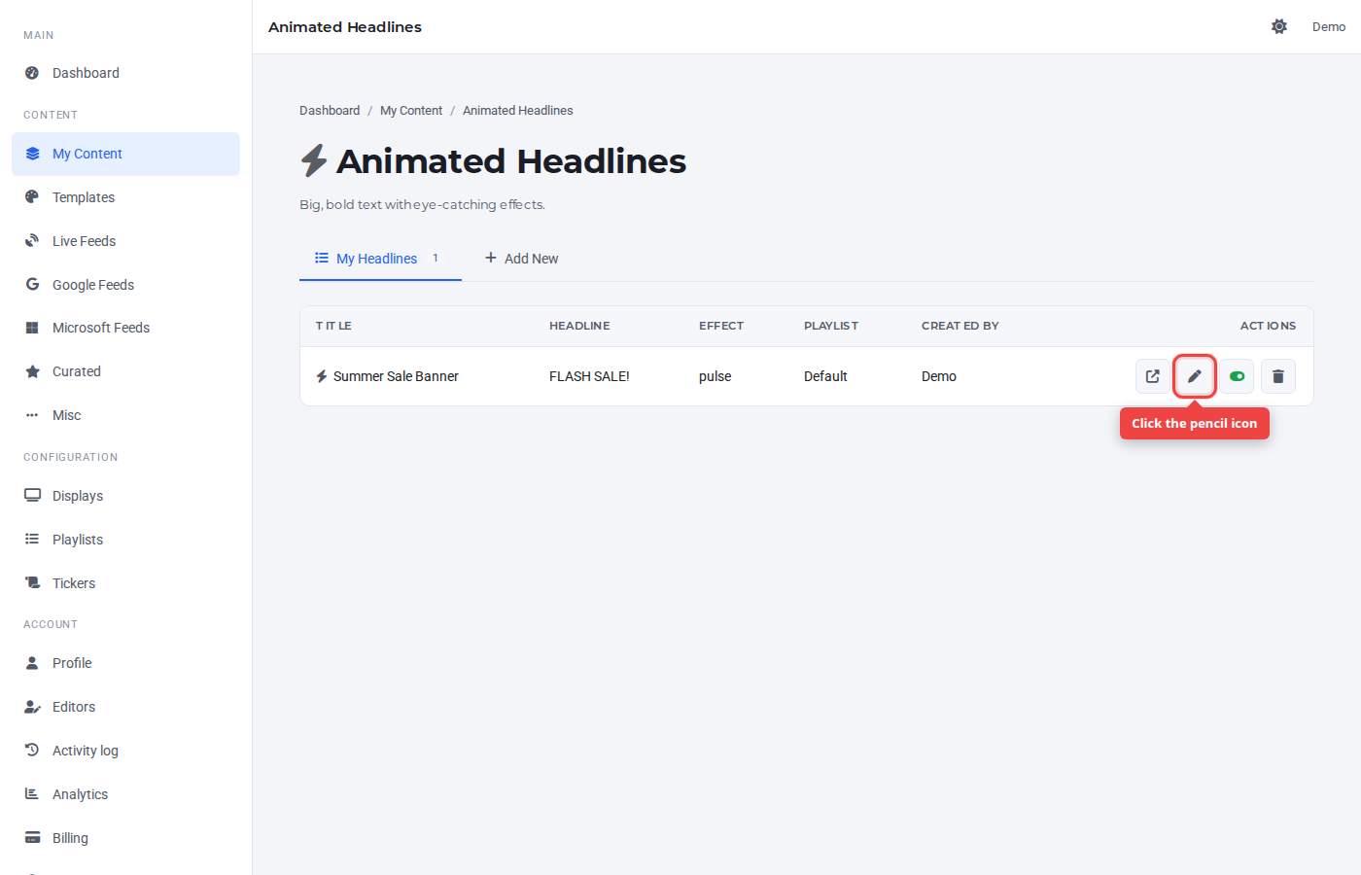Click the Editors user-pen icon

(x=32, y=707)
